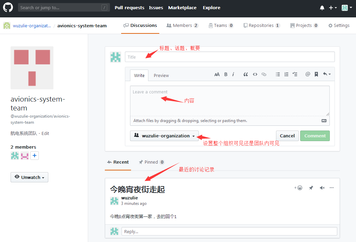
Task: Open first member's green avatar
Action: [15, 155]
